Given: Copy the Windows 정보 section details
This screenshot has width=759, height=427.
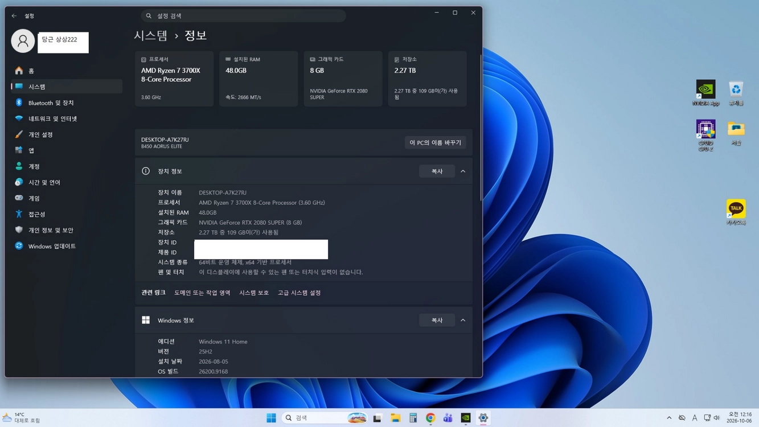Looking at the screenshot, I should [x=437, y=321].
